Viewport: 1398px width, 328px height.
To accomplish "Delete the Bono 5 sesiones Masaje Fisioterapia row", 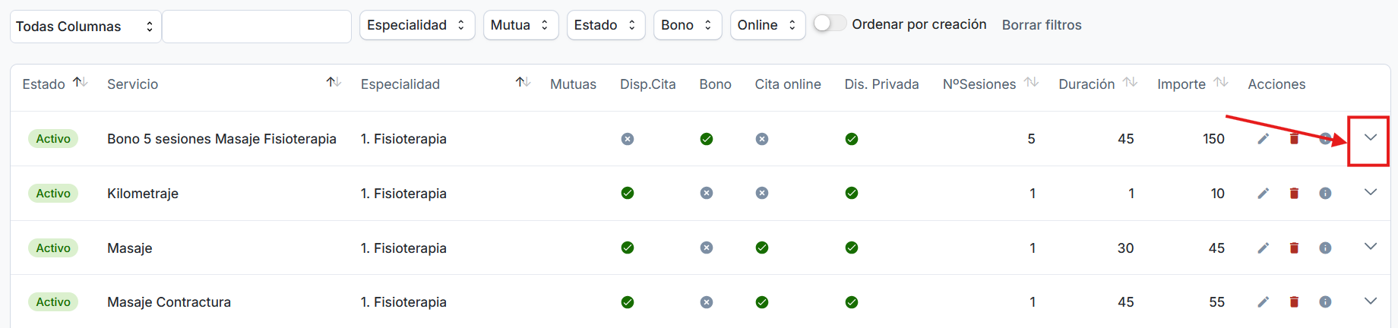I will pos(1294,139).
